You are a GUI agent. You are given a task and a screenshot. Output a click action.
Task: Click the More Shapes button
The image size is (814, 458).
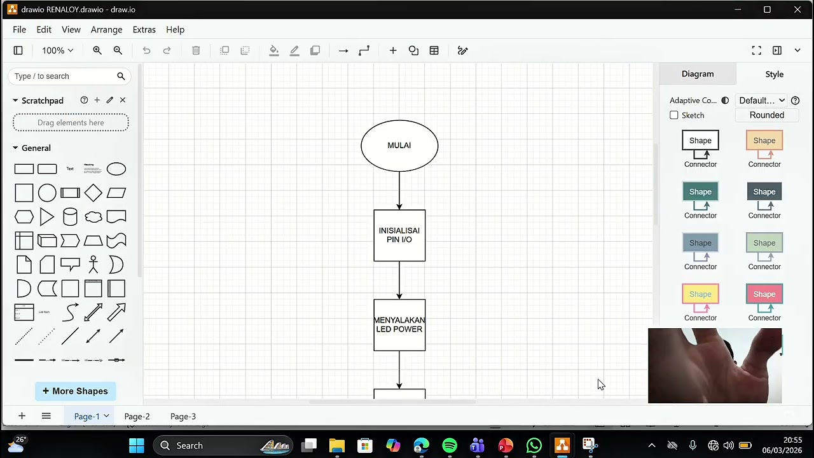point(75,391)
